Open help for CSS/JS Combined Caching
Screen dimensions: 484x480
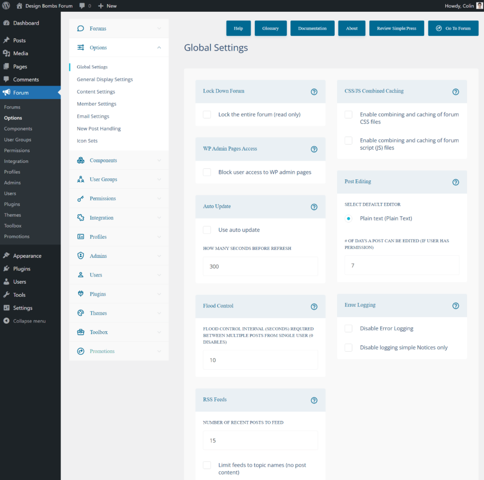[456, 92]
